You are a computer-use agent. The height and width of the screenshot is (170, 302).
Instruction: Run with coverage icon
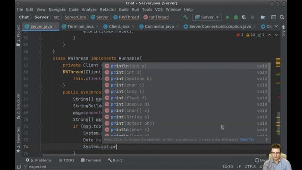tap(244, 17)
